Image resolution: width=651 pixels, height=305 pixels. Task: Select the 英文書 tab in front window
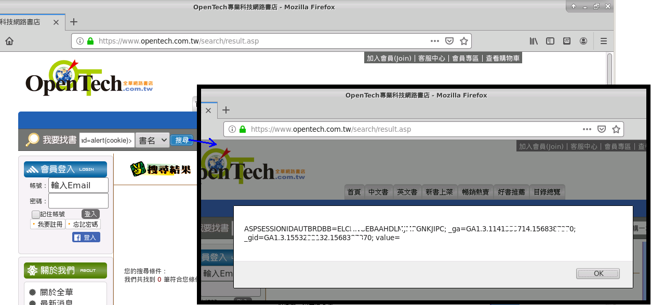point(407,191)
